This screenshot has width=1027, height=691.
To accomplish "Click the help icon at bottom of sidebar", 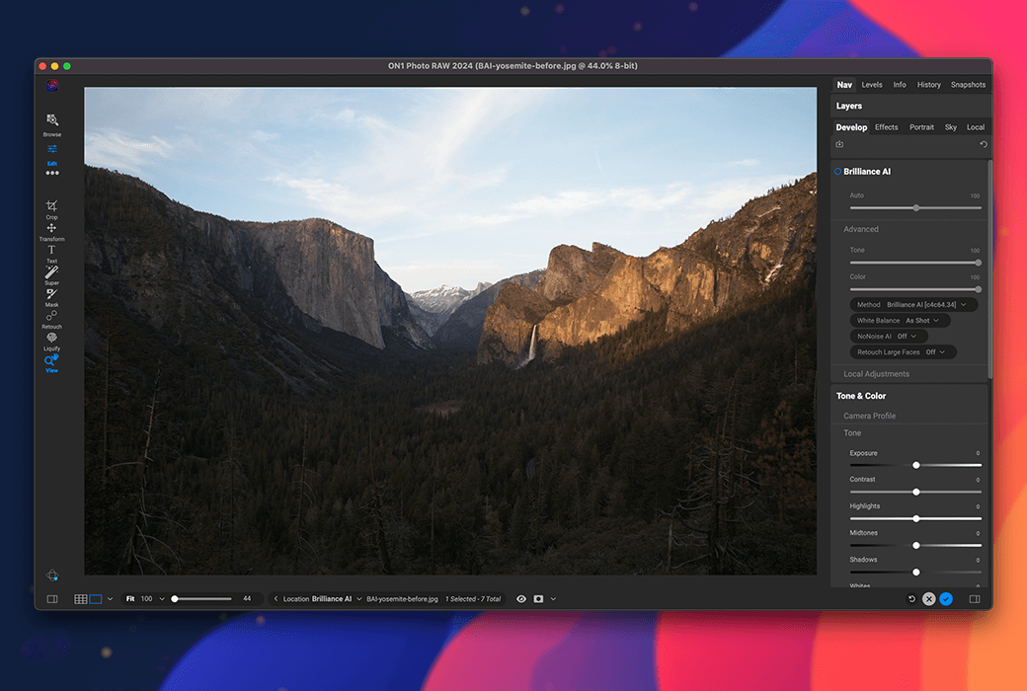I will [52, 576].
